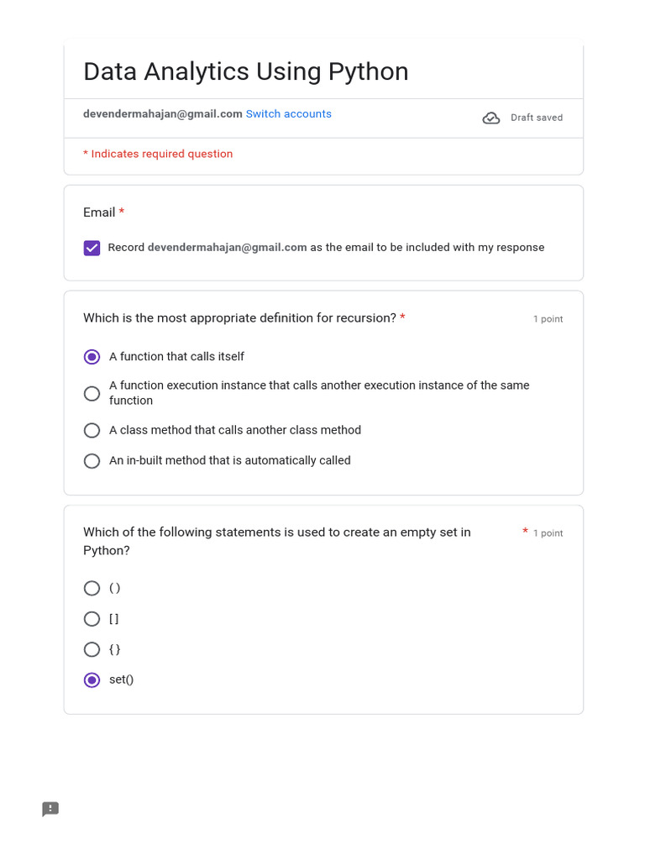Click the 'Indicates required question' notice
Viewport: 645px width, 860px height.
click(161, 155)
